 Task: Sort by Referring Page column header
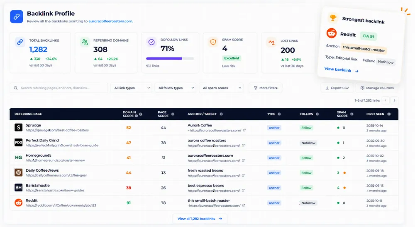coord(28,114)
